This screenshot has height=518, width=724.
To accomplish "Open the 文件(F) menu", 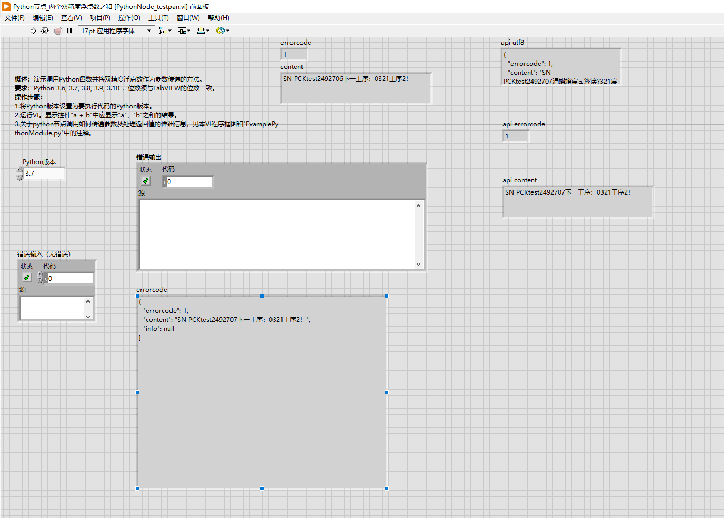I will 15,18.
